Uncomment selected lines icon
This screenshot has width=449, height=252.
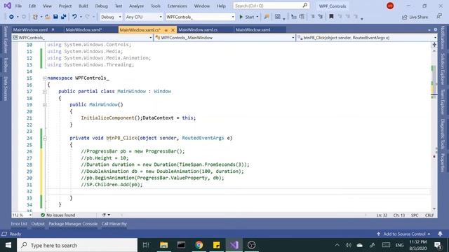[321, 17]
